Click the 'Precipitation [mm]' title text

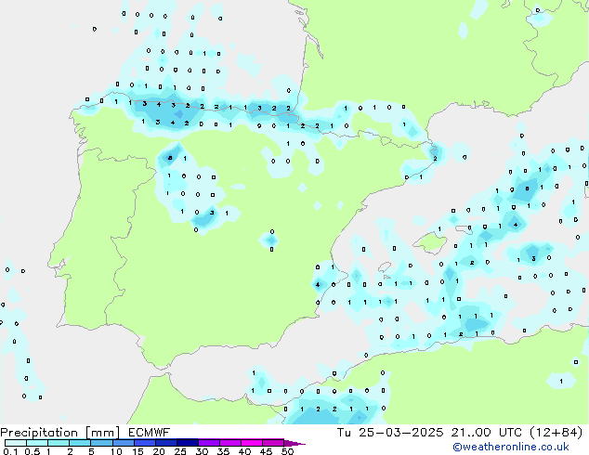(60, 433)
